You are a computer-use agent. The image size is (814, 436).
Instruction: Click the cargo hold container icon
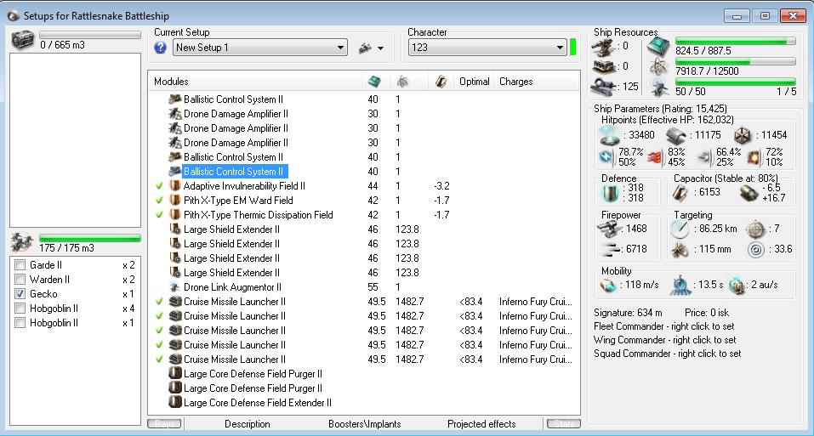22,40
